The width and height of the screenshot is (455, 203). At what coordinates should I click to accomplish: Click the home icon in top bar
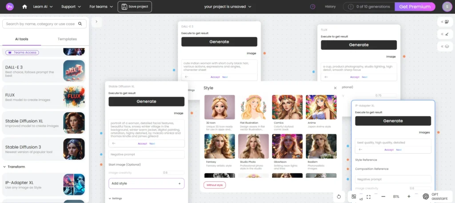[x=24, y=7]
